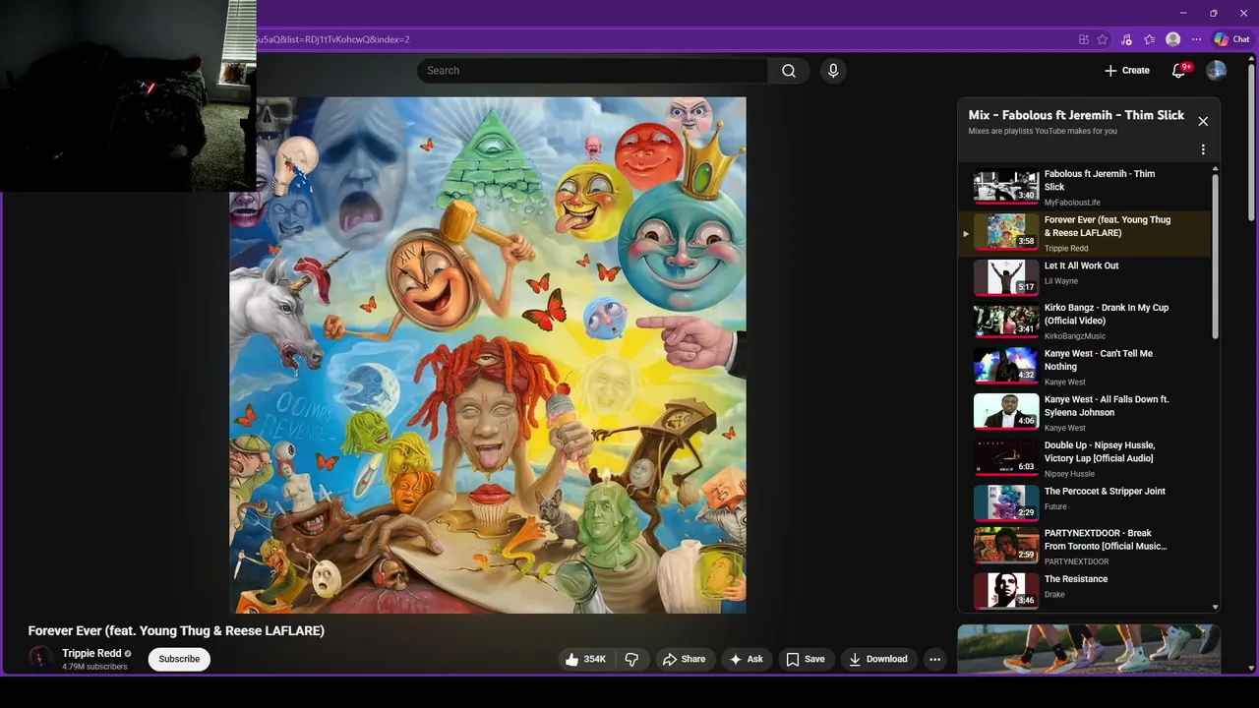Play PARTYNEXTDOOR - Break From Toronto
Viewport: 1259px width, 708px height.
pos(1085,547)
